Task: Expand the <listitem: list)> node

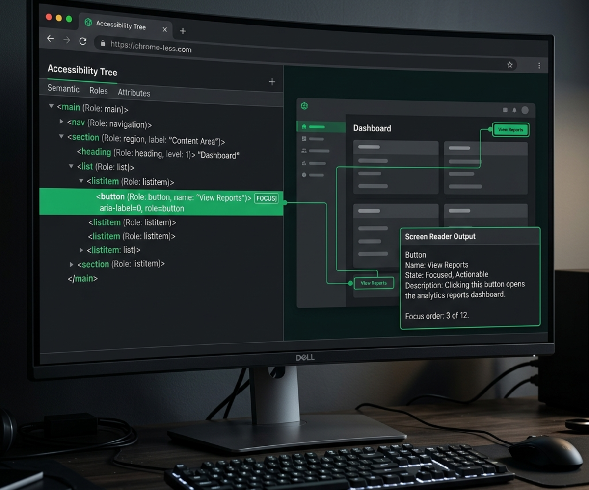Action: [x=81, y=250]
